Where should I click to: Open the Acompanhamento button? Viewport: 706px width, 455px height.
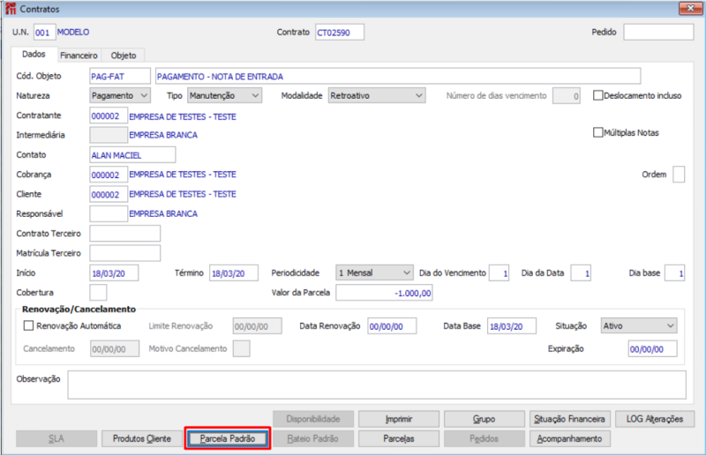[x=569, y=438]
